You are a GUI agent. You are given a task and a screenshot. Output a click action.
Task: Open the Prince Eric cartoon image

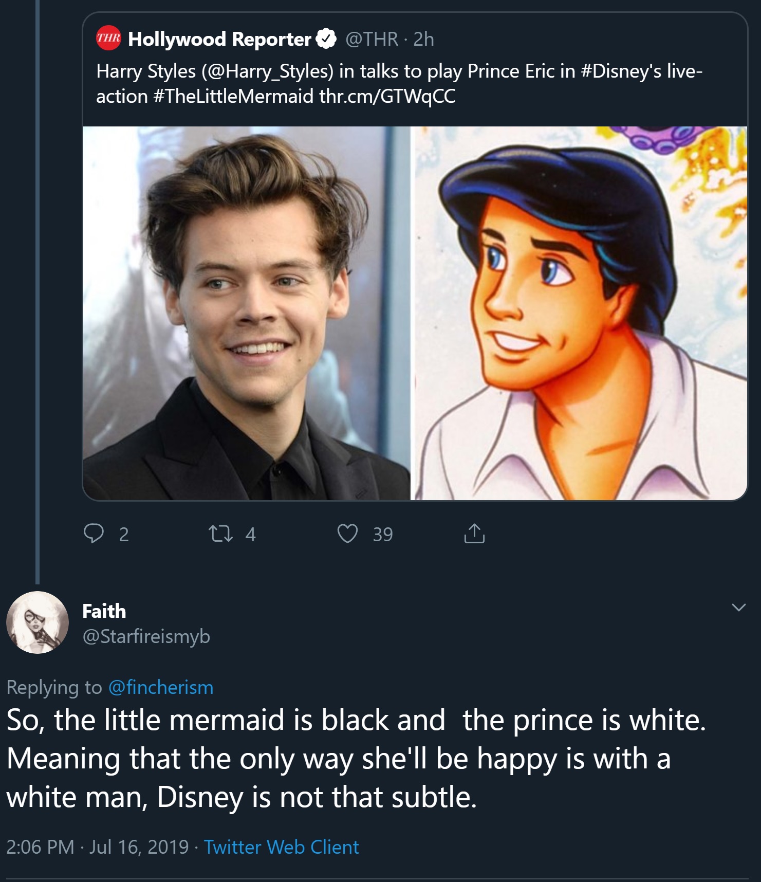point(580,314)
